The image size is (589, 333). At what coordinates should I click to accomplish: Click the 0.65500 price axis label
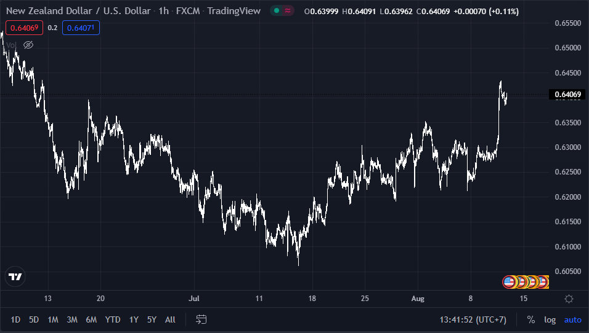[568, 23]
